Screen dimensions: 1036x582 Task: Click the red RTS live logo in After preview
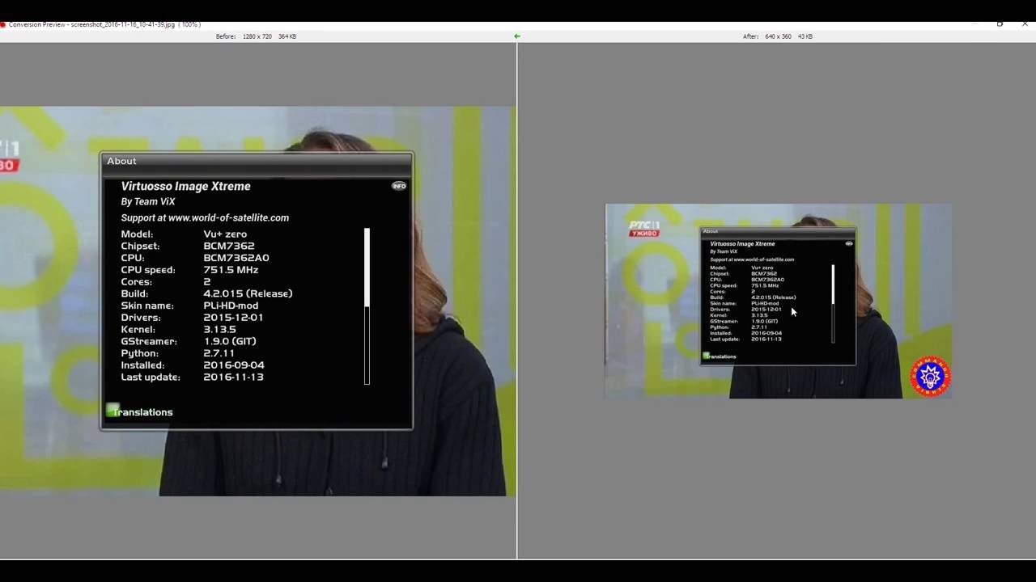pos(645,229)
